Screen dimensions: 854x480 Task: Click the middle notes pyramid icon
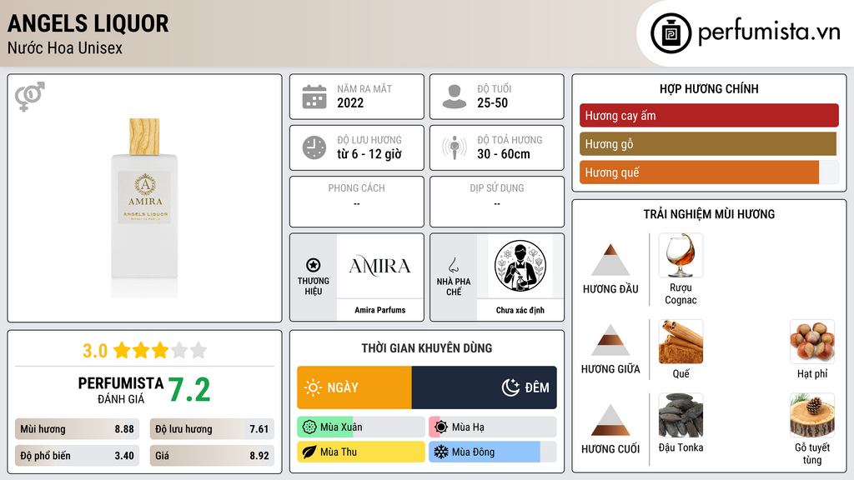point(610,340)
